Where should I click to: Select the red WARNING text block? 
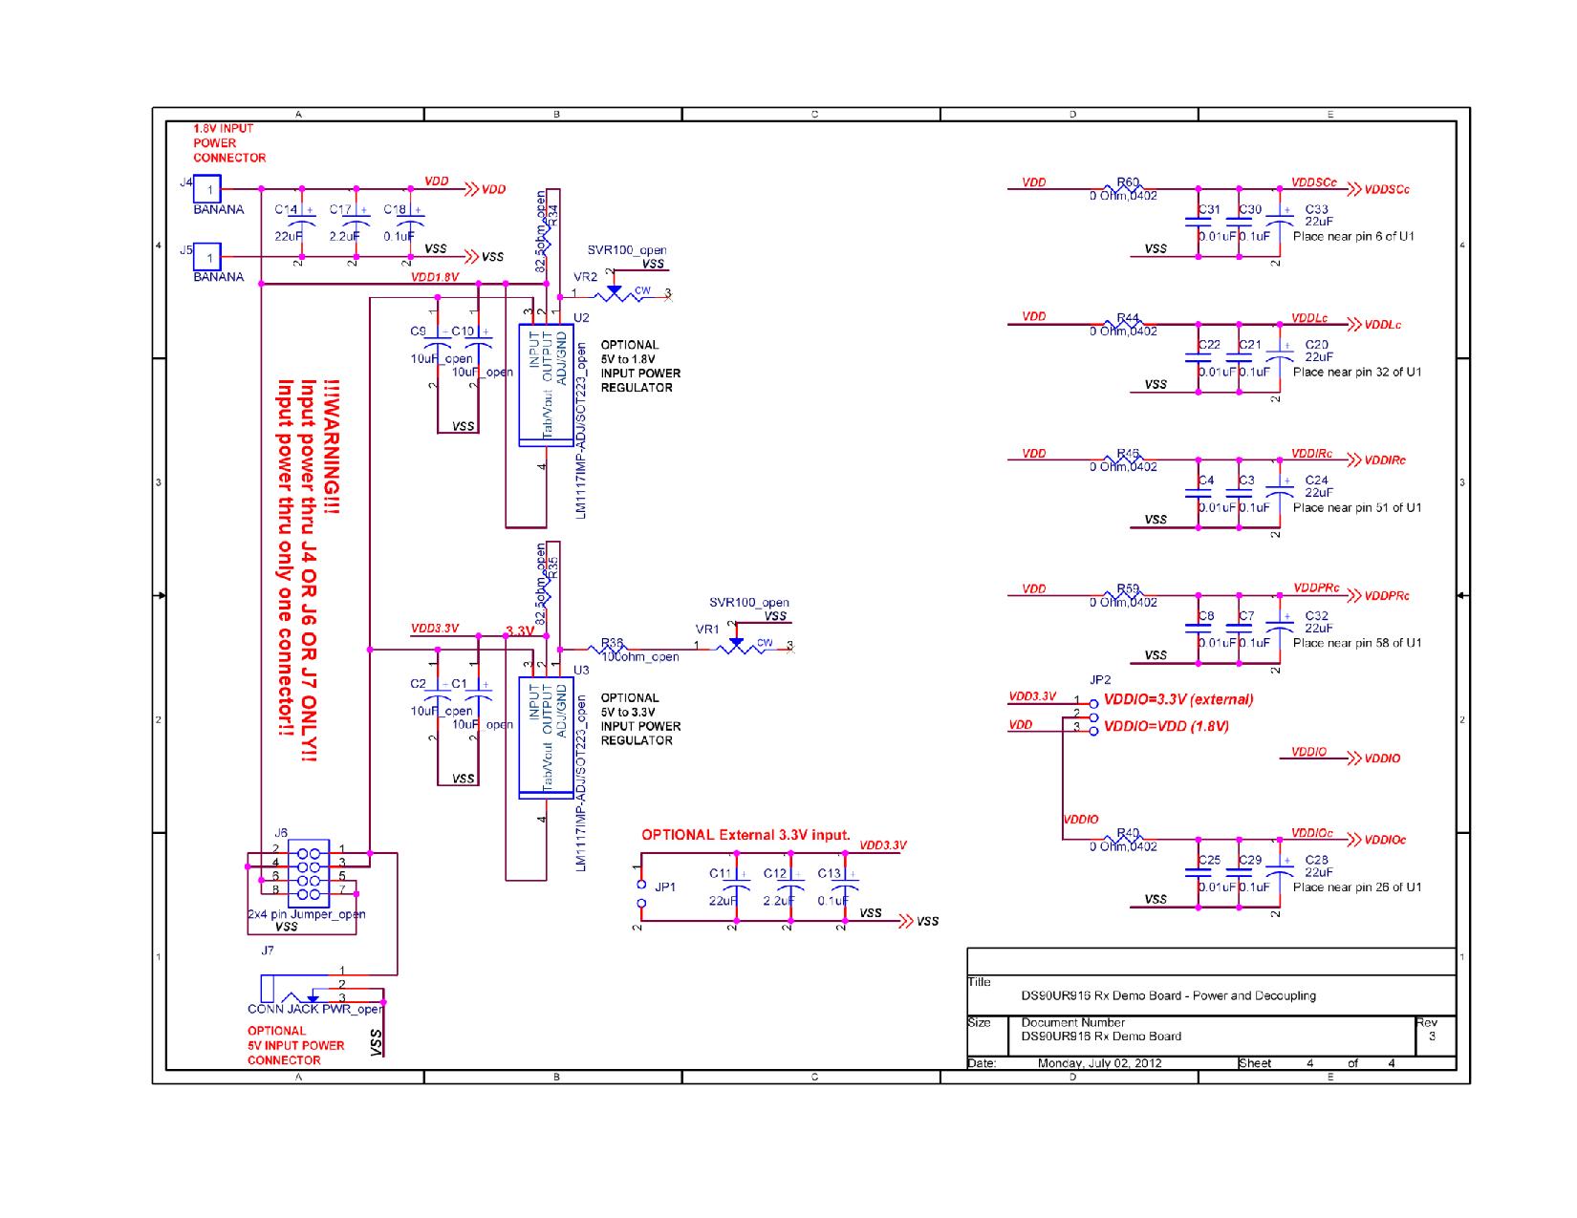coord(307,557)
